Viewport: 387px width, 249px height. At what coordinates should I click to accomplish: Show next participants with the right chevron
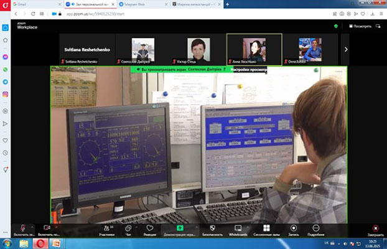(x=346, y=49)
